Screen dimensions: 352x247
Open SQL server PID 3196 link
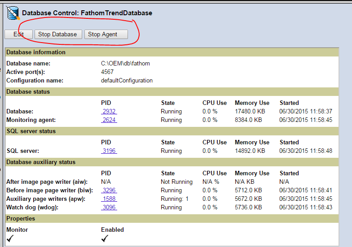point(109,151)
